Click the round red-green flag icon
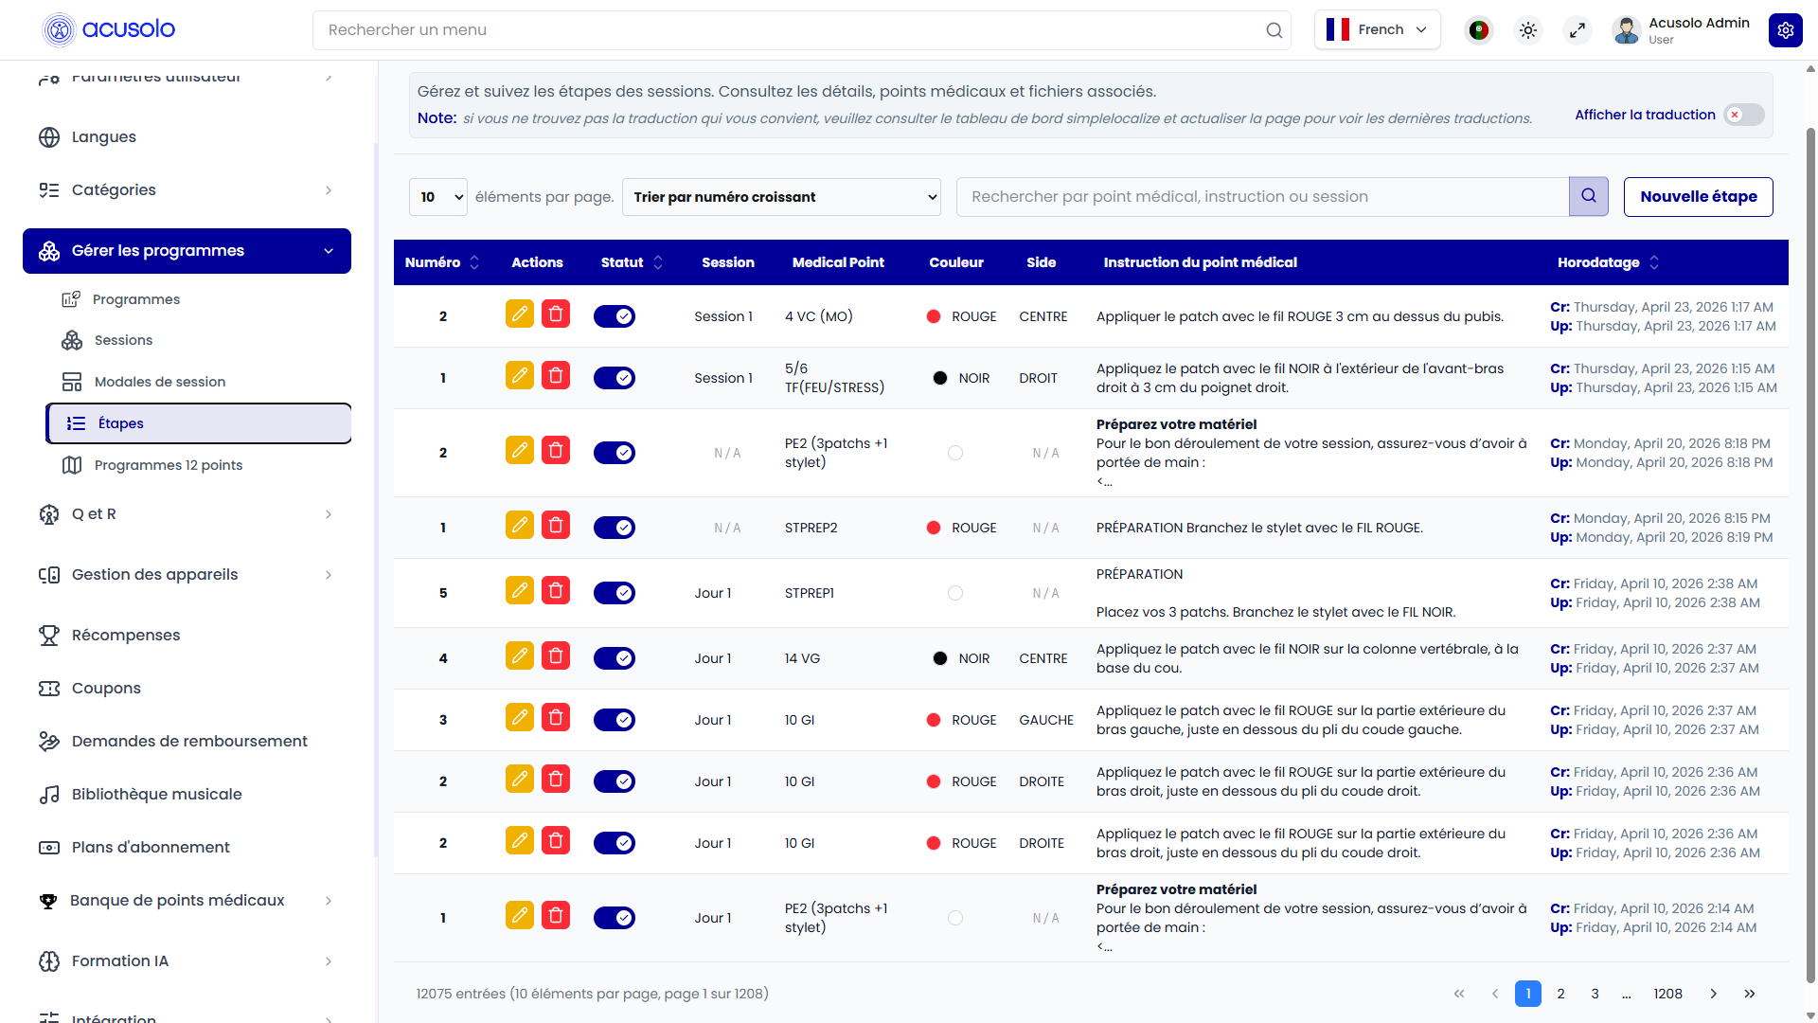The width and height of the screenshot is (1818, 1023). coord(1479,30)
